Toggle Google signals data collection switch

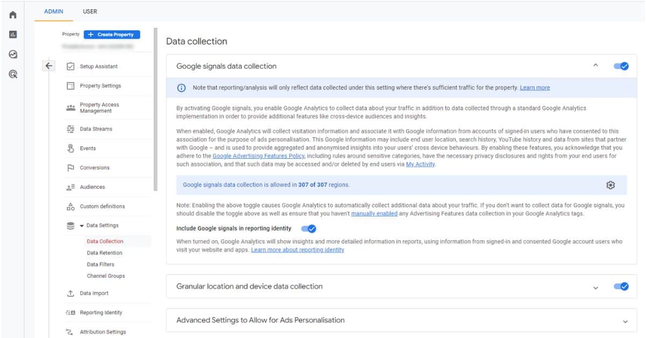(x=621, y=66)
